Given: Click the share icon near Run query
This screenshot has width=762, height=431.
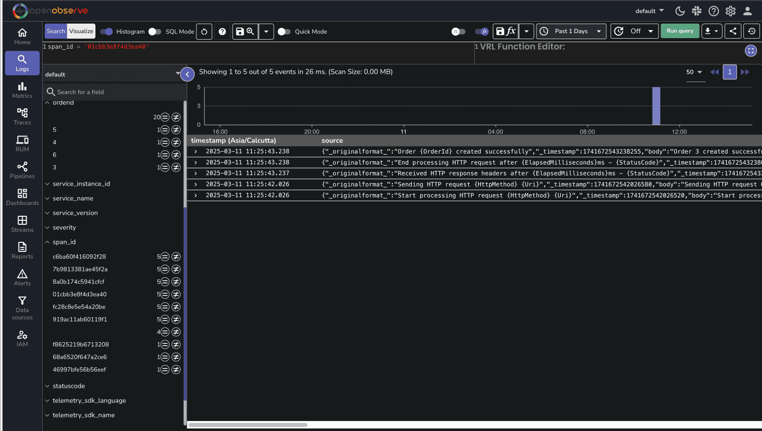Looking at the screenshot, I should click(x=732, y=31).
